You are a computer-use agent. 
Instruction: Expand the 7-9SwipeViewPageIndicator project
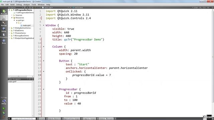(9, 38)
